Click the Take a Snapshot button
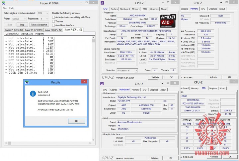Screen dimensions: 239x161 [x=39, y=24]
